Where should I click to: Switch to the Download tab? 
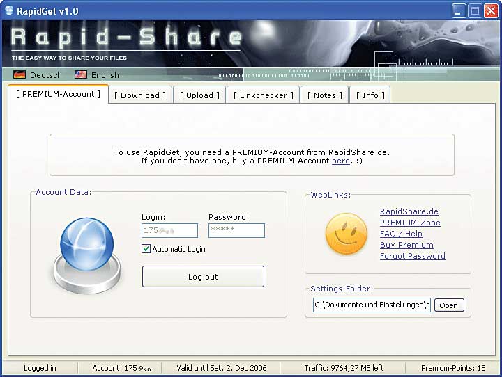(x=140, y=95)
